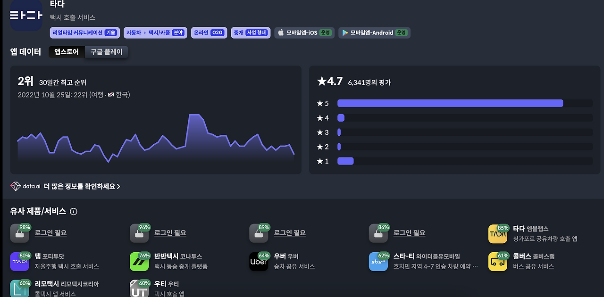Click the 타다 엠블랩스 yellow icon
Screen dimensions: 604x297
(498, 234)
